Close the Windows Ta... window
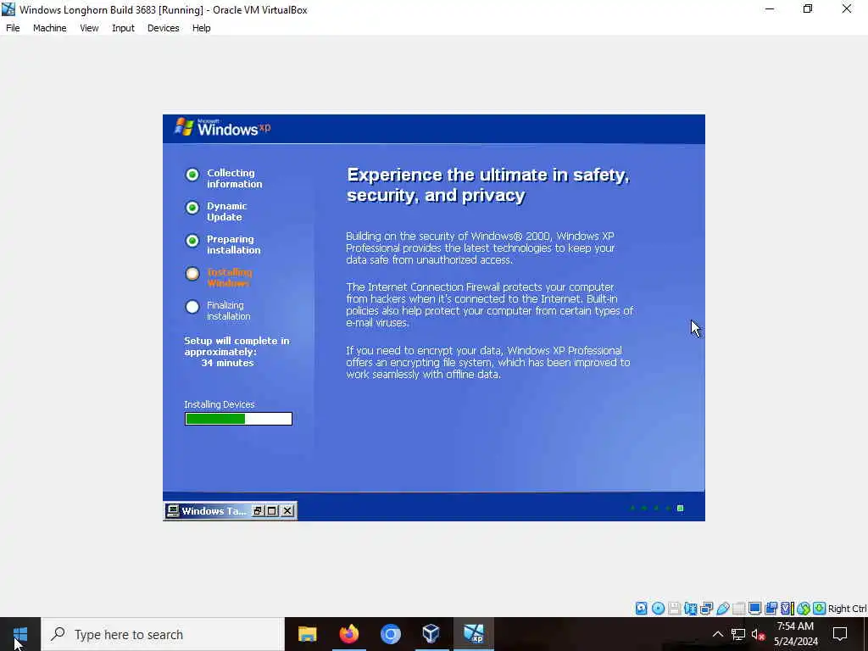The width and height of the screenshot is (868, 651). (287, 511)
